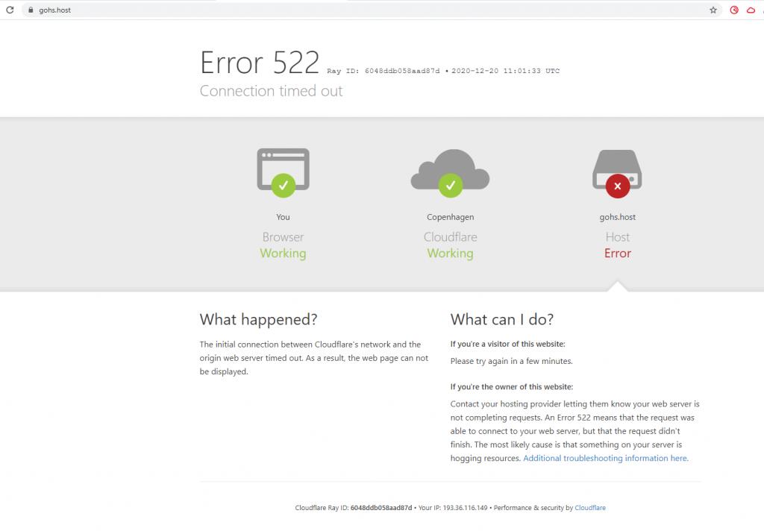This screenshot has width=764, height=531.
Task: Click the Browser Working status label
Action: (283, 254)
